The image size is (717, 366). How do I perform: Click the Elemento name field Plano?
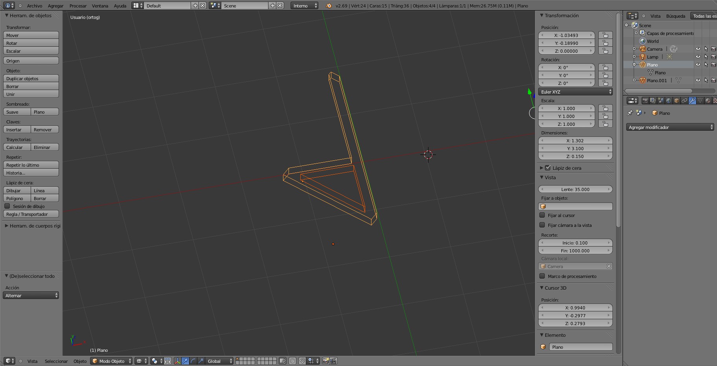pyautogui.click(x=580, y=347)
